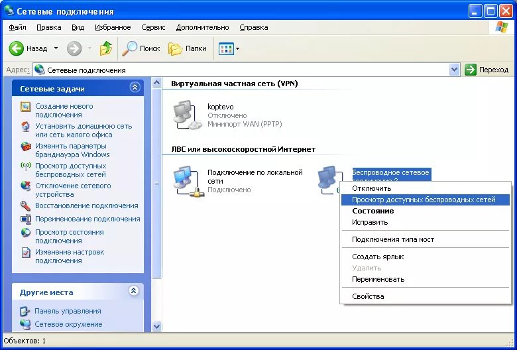The image size is (517, 350).
Task: Collapse the Сетевые задачи panel
Action: click(135, 87)
